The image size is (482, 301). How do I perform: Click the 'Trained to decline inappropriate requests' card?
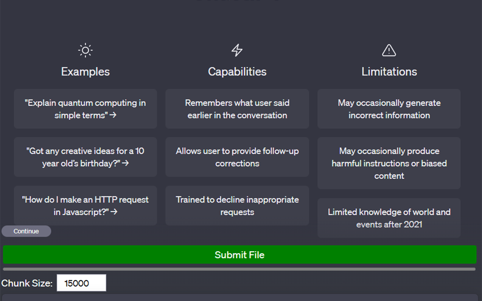click(x=237, y=205)
